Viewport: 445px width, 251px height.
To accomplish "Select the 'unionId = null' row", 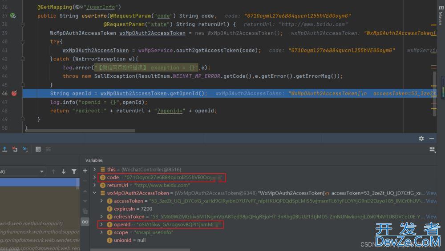I will coord(129,240).
